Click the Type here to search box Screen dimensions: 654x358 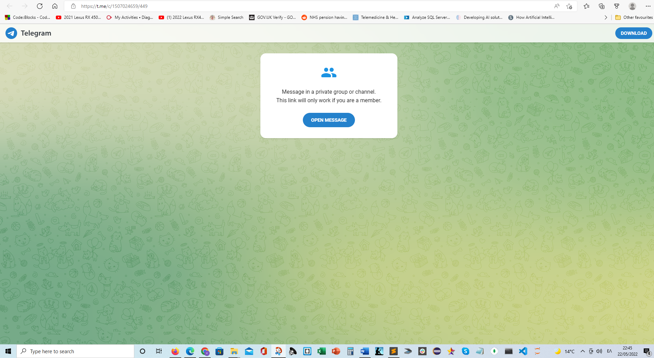pos(75,351)
